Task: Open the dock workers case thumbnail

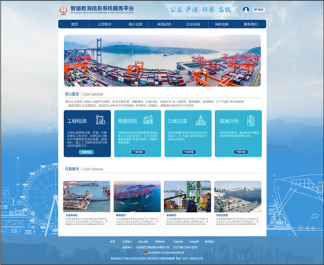Action: click(x=188, y=197)
